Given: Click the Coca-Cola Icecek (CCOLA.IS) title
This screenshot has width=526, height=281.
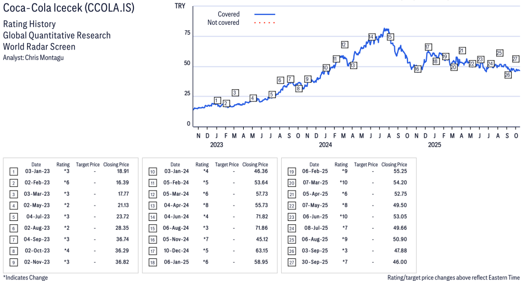Looking at the screenshot, I should [x=69, y=9].
